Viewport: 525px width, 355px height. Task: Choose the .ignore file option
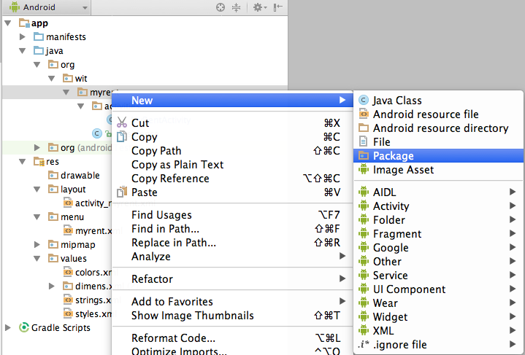tap(399, 345)
